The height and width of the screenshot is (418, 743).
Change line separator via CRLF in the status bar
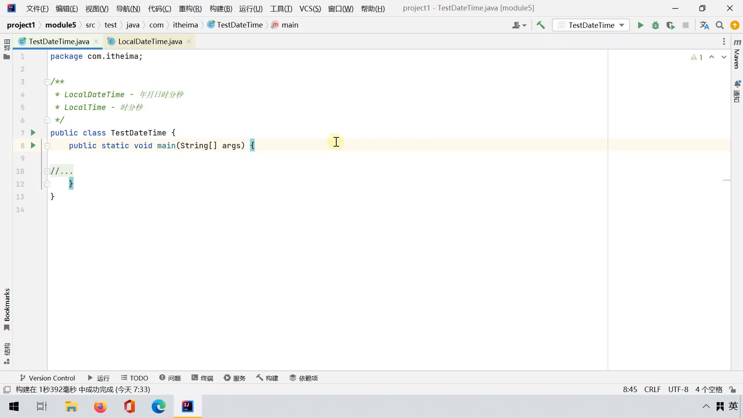click(x=652, y=390)
